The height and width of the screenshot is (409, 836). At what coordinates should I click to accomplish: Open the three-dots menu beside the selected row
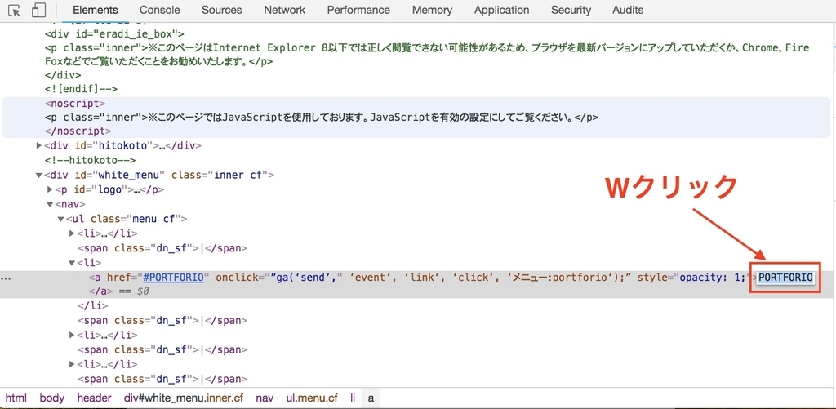pos(7,278)
